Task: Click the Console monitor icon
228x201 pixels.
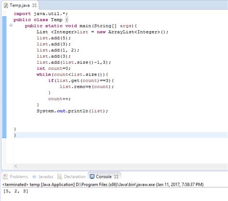Action: pyautogui.click(x=92, y=177)
